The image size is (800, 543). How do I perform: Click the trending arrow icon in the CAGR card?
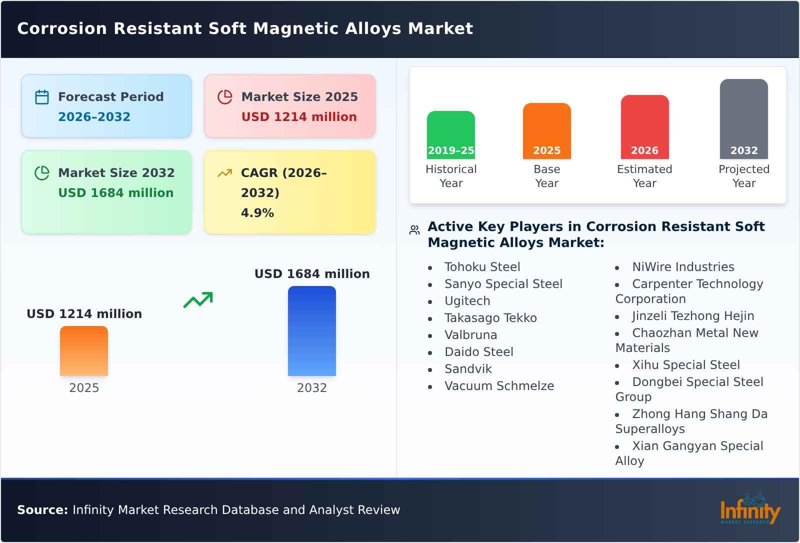225,172
